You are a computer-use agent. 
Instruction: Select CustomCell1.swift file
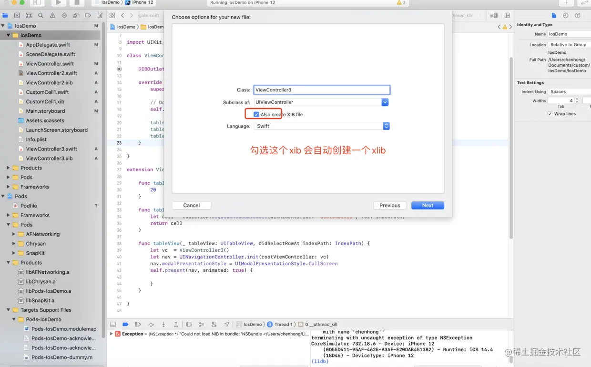47,92
